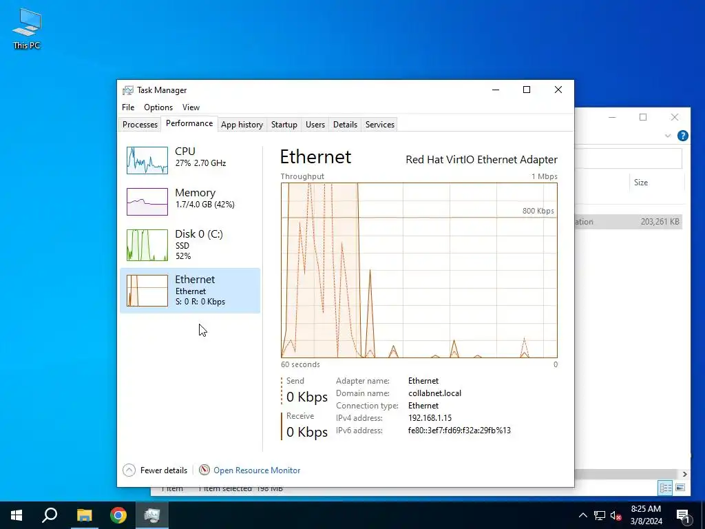The image size is (705, 529).
Task: Collapse with the Fewer details chevron
Action: 129,470
